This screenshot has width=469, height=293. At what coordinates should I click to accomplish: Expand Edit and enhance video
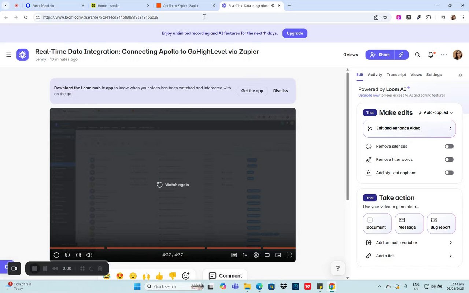pyautogui.click(x=409, y=128)
